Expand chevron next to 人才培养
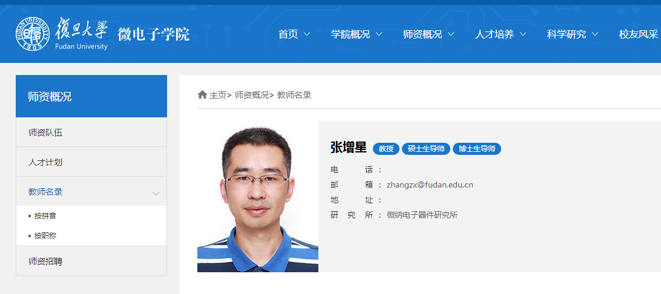The width and height of the screenshot is (661, 294). pyautogui.click(x=523, y=34)
